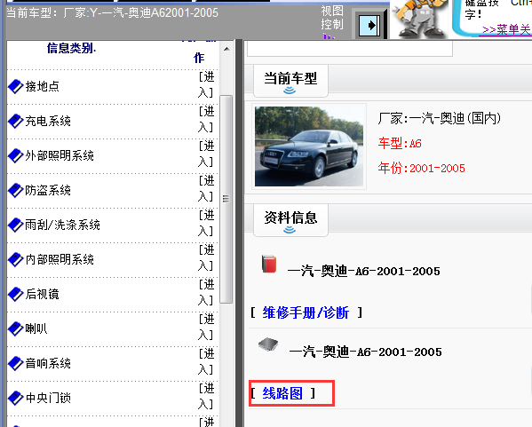Click the red 车型:A6 text
Viewport: 532px width, 427px height.
pos(400,143)
